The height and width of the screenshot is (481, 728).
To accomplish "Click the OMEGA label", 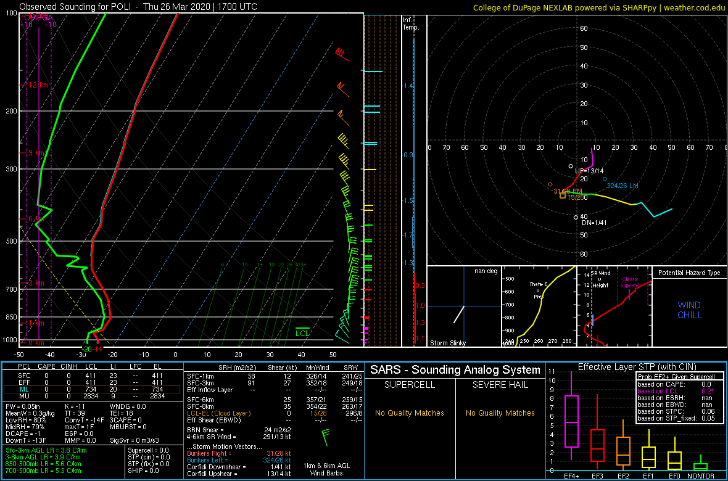I will click(38, 17).
